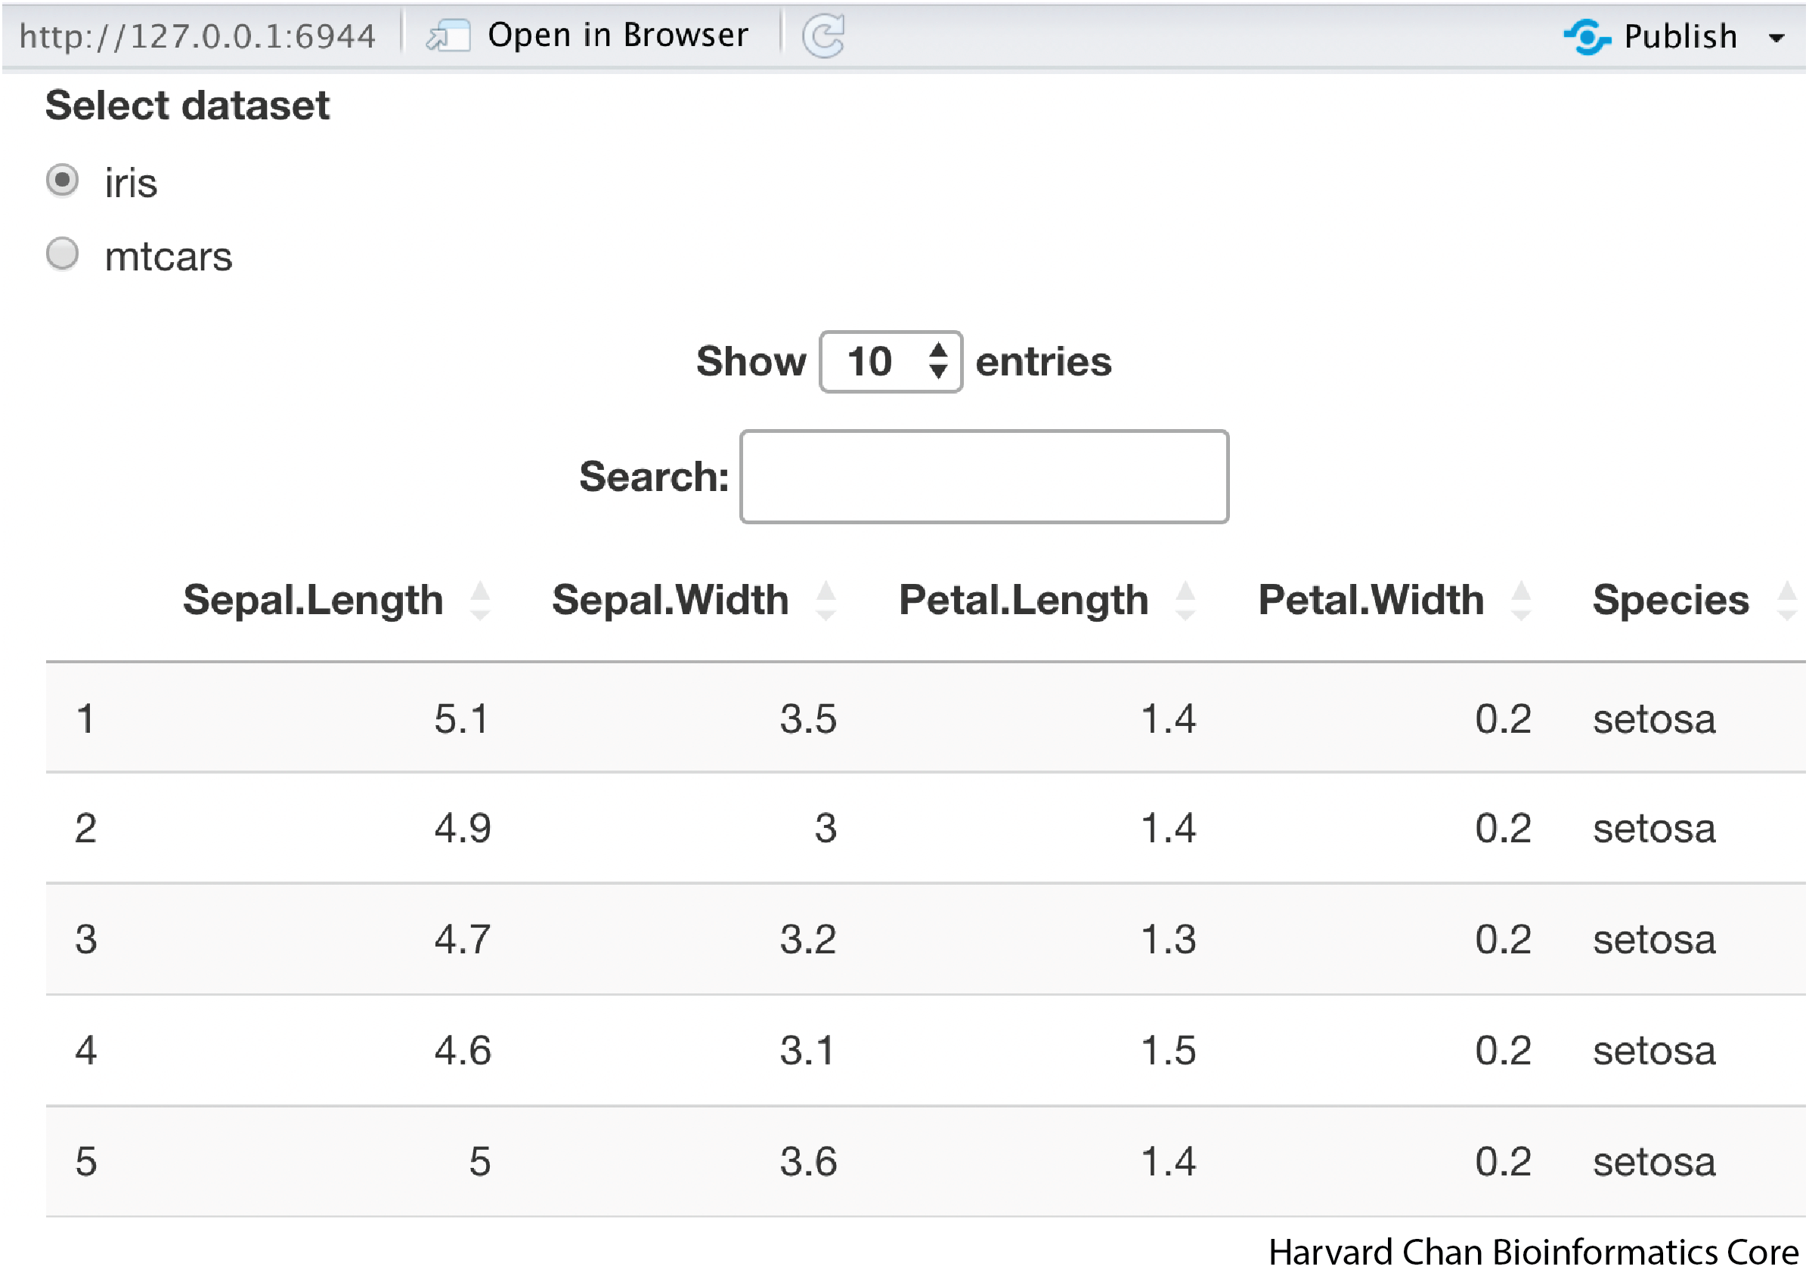Click the Publish button
The height and width of the screenshot is (1285, 1809).
(1680, 36)
